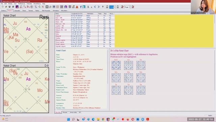Viewport: 216px width, 122px height.
Task: Select the Key Info bottom tab
Action: 58,113
